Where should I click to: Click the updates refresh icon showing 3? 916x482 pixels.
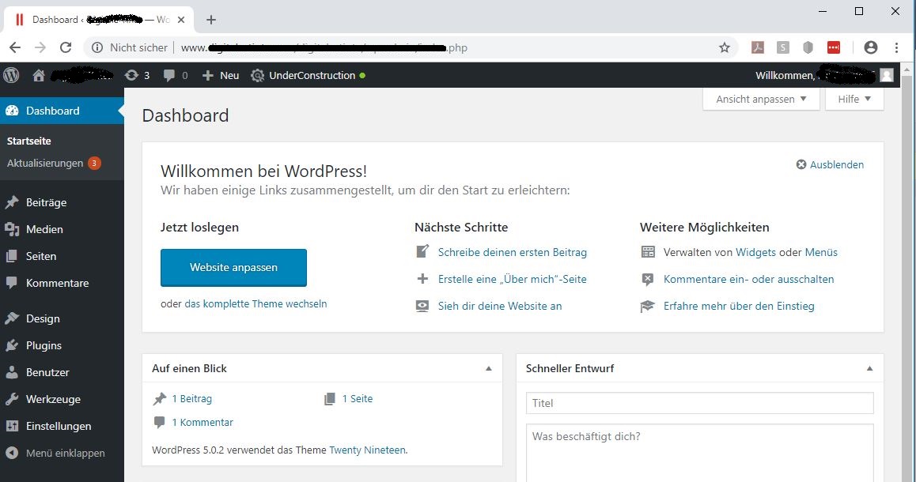(x=131, y=75)
